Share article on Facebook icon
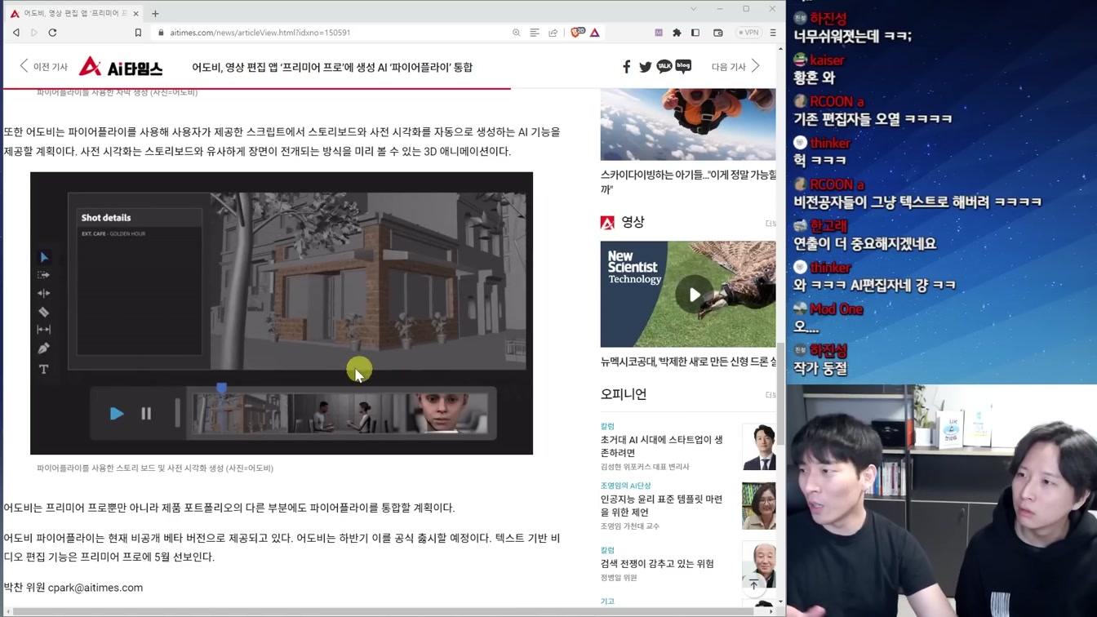This screenshot has width=1097, height=617. (x=626, y=67)
